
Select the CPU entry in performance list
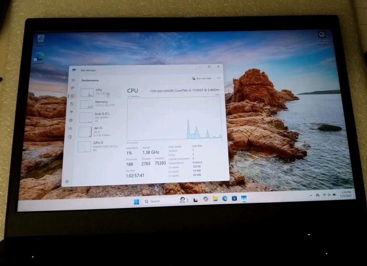coord(101,92)
